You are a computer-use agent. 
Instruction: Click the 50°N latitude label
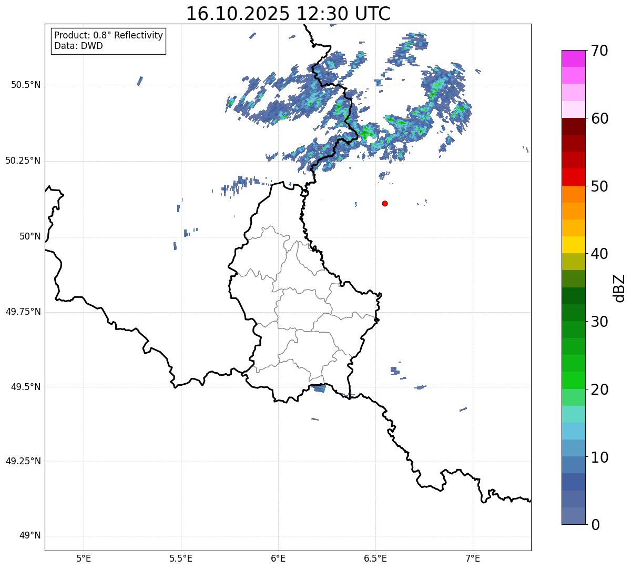[30, 236]
